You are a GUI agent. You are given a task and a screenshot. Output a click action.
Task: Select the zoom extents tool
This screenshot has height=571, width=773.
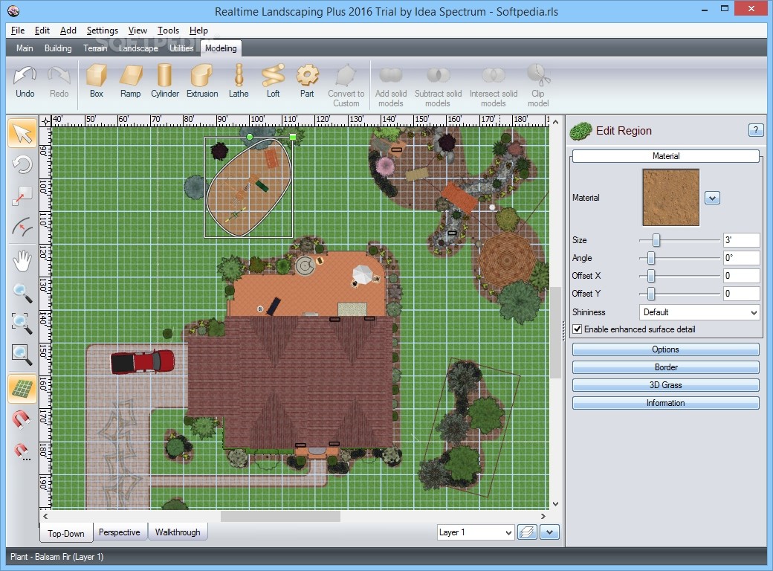click(22, 354)
